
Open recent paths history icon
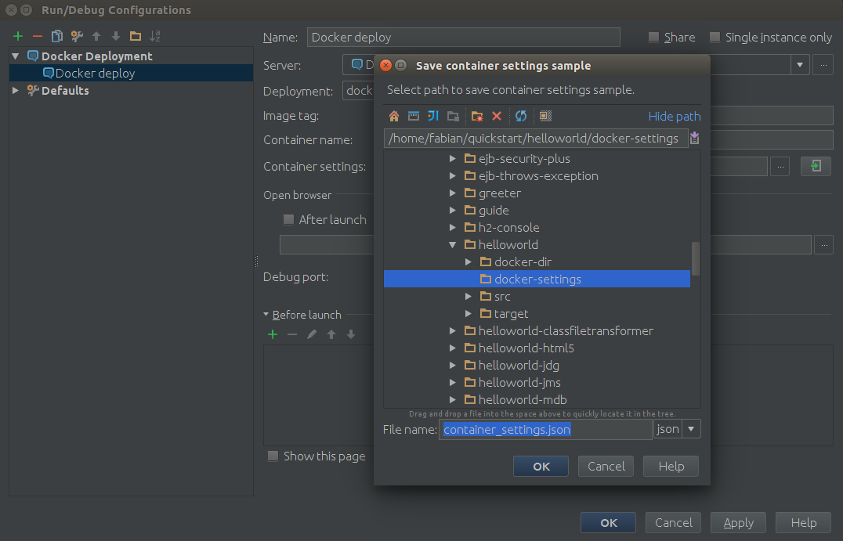694,139
